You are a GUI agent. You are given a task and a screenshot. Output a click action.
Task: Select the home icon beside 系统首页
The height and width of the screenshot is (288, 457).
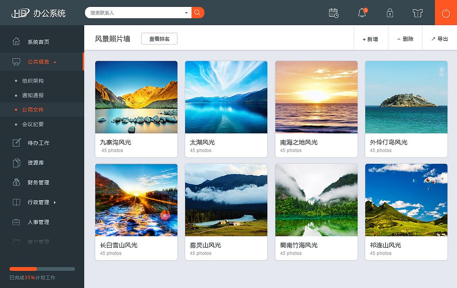point(16,41)
